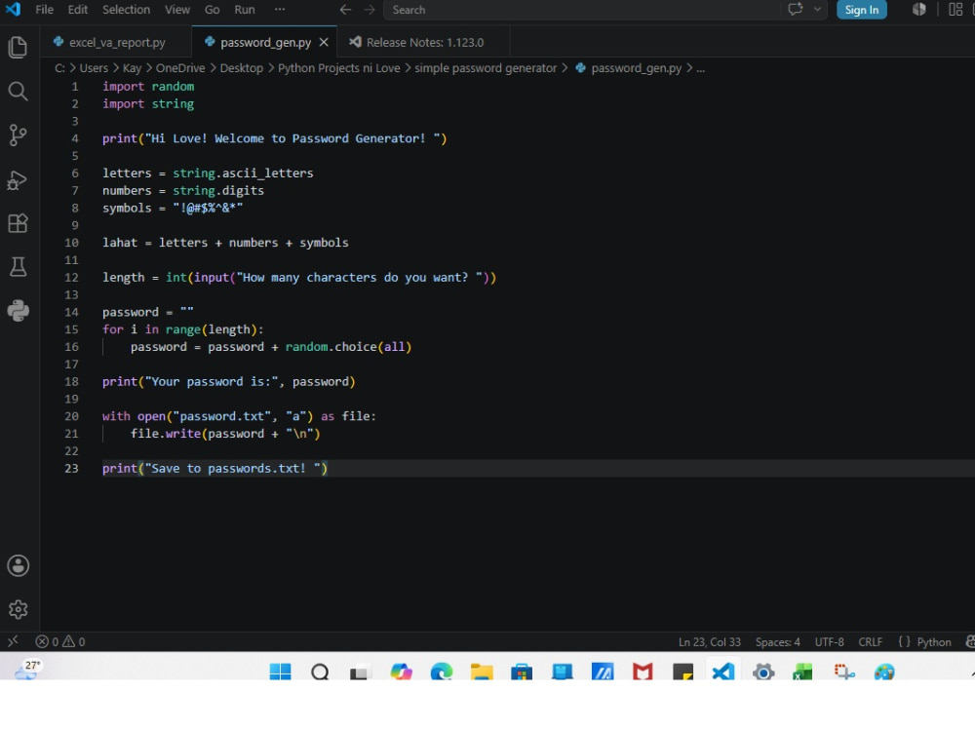Viewport: 975px width, 731px height.
Task: Click the breadcrumb ellipsis symbol
Action: (x=701, y=68)
